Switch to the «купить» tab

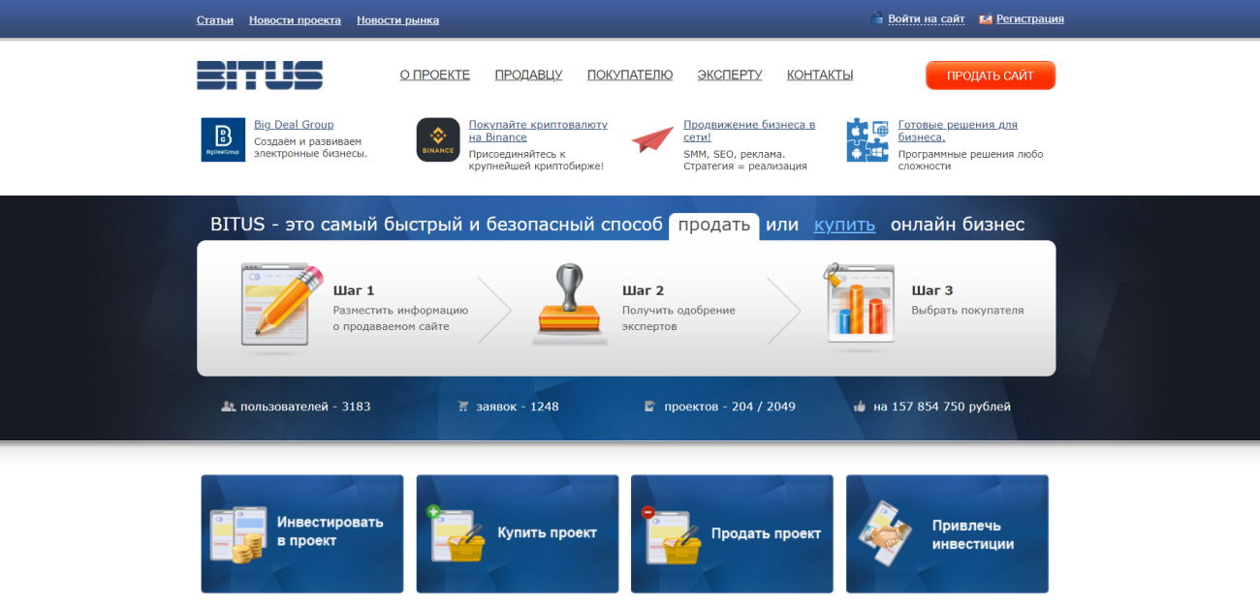coord(844,225)
